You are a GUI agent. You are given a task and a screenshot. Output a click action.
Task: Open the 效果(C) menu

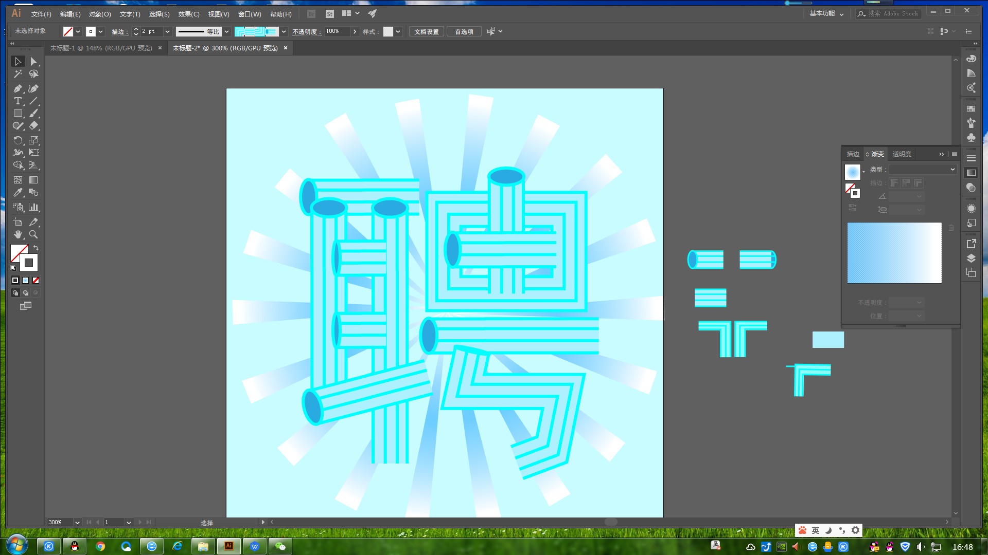tap(188, 14)
